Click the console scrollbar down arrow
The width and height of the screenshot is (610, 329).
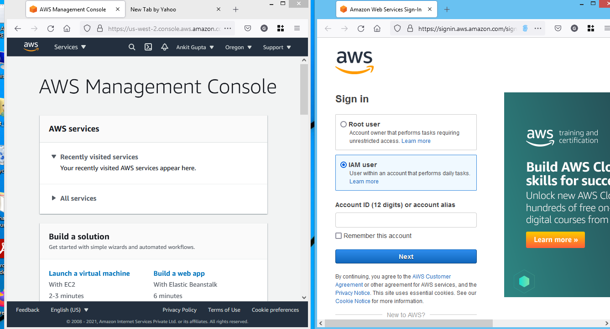pyautogui.click(x=304, y=298)
